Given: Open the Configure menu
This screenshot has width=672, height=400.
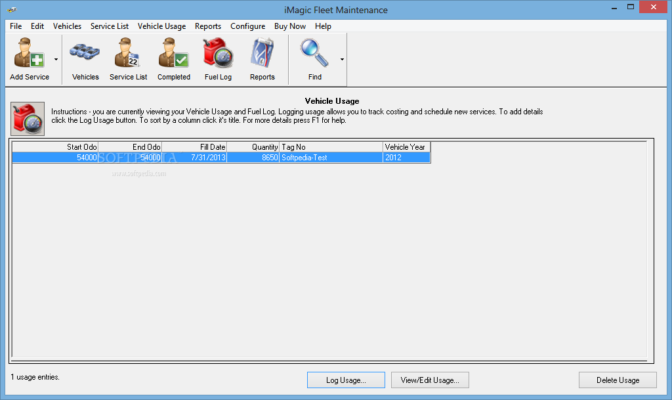Looking at the screenshot, I should 247,26.
